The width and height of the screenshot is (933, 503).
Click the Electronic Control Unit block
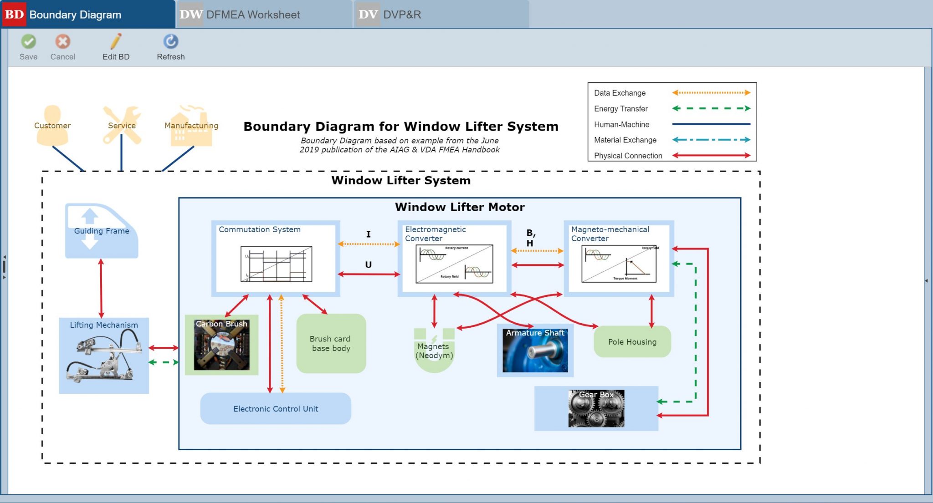[x=276, y=408]
